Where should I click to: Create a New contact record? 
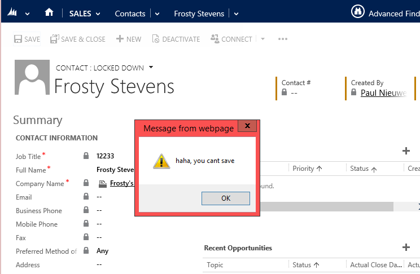[x=128, y=39]
